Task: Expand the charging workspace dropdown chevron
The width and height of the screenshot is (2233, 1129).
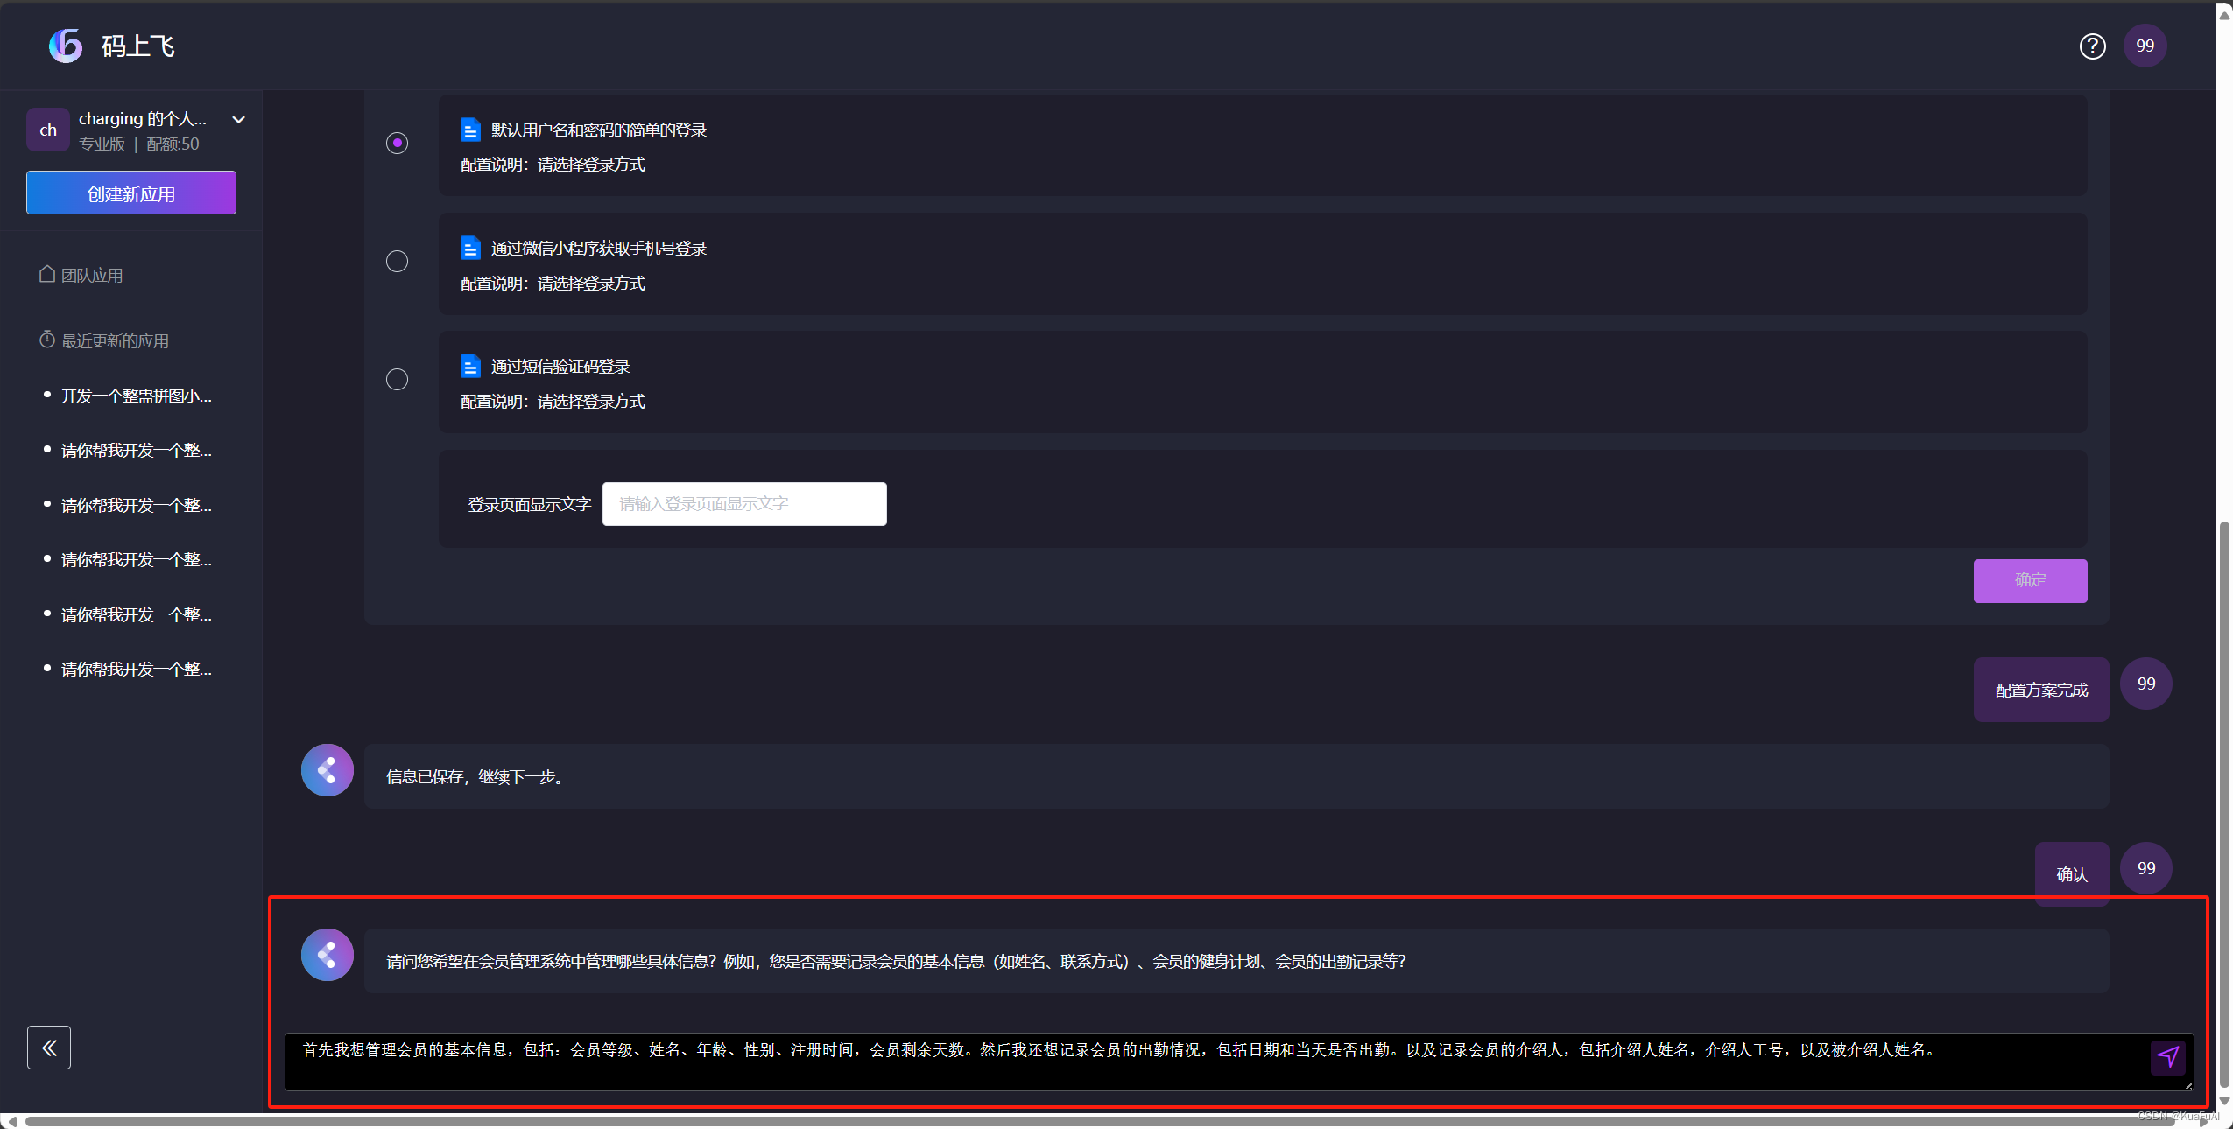Action: 238,120
